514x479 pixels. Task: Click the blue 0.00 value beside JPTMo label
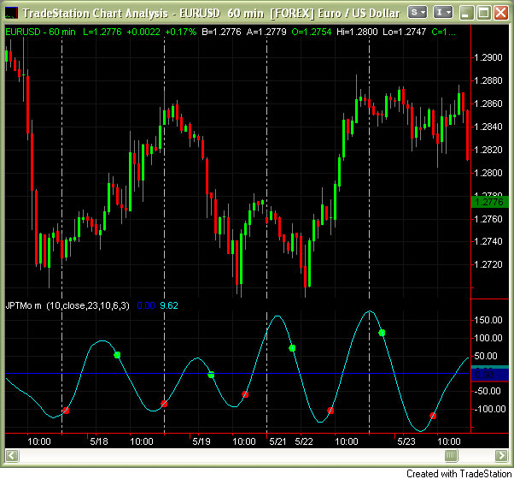click(x=146, y=305)
